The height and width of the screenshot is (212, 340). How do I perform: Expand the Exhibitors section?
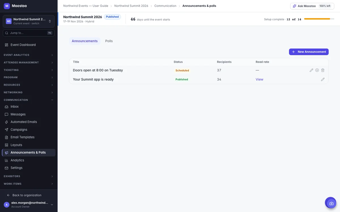point(29,176)
